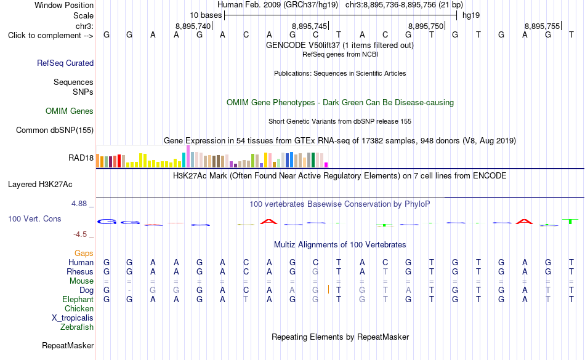The height and width of the screenshot is (360, 585).
Task: Click '100 vertebrates Basewise Conservation by PhyloP' title
Action: pos(340,204)
